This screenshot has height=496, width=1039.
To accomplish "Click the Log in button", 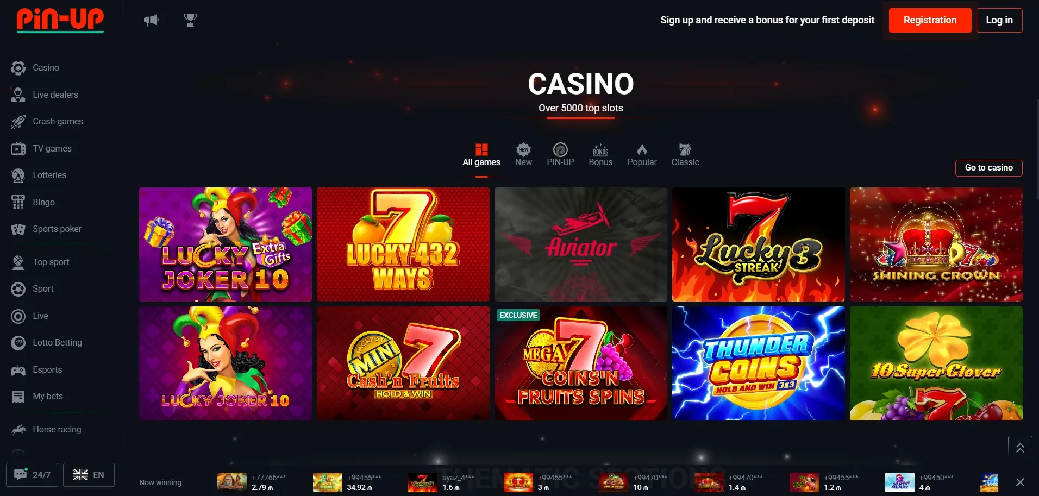I will pos(999,20).
